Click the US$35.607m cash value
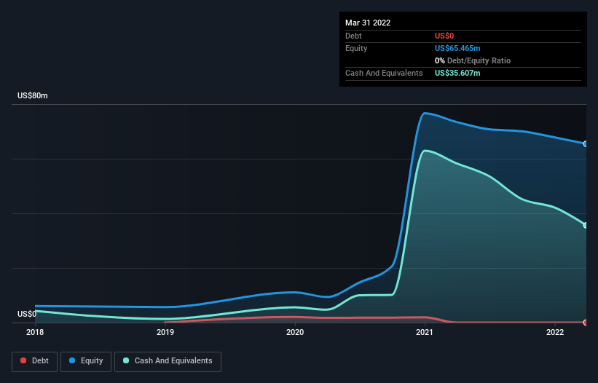Image resolution: width=598 pixels, height=383 pixels. click(457, 73)
